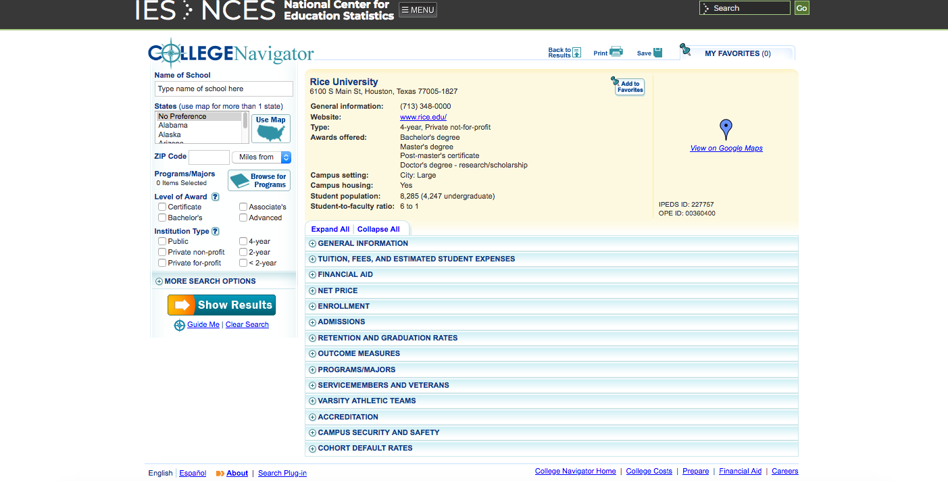This screenshot has height=481, width=948.
Task: Check the Associate's checkbox
Action: point(243,207)
